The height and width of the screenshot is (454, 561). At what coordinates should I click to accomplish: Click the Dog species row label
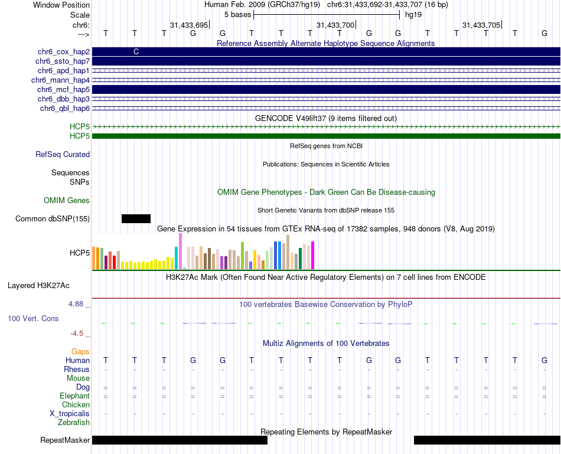pos(83,387)
